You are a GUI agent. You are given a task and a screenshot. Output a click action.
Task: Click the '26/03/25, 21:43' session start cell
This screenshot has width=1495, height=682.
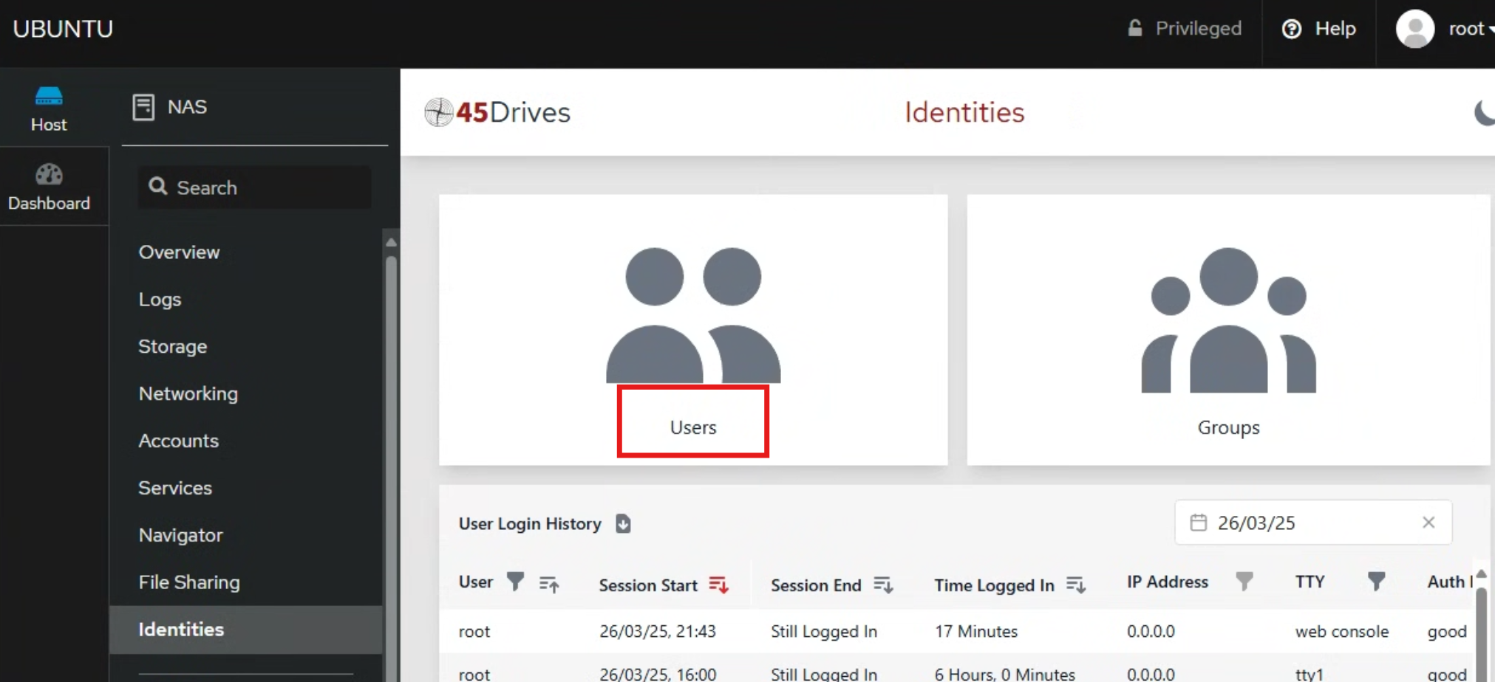click(x=658, y=631)
